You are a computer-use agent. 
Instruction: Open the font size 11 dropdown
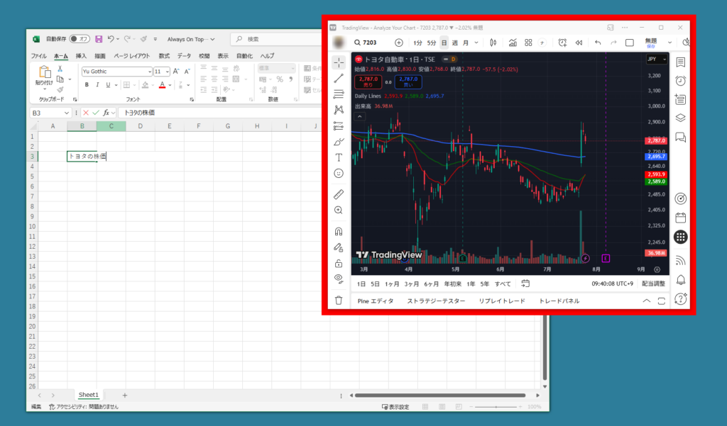point(167,72)
